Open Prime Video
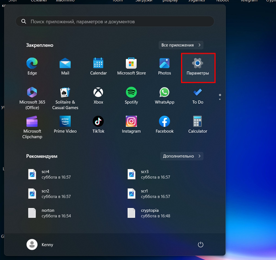 (65, 125)
